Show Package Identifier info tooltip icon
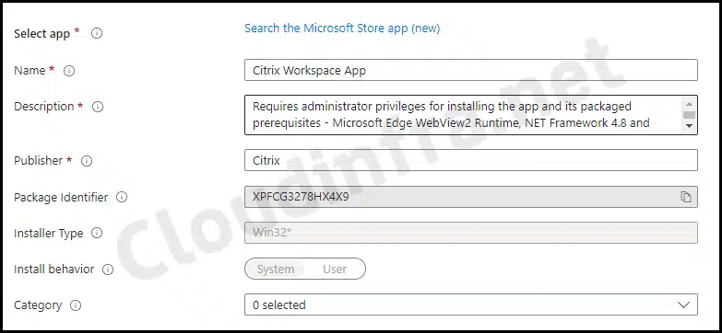This screenshot has width=722, height=333. (122, 197)
